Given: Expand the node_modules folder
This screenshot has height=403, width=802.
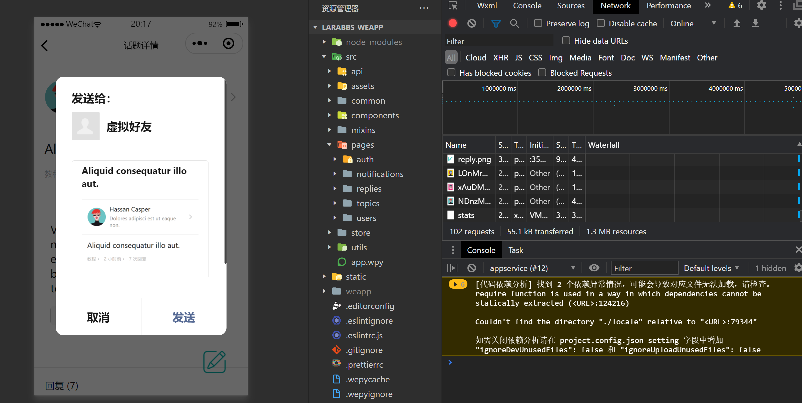Looking at the screenshot, I should pyautogui.click(x=324, y=42).
